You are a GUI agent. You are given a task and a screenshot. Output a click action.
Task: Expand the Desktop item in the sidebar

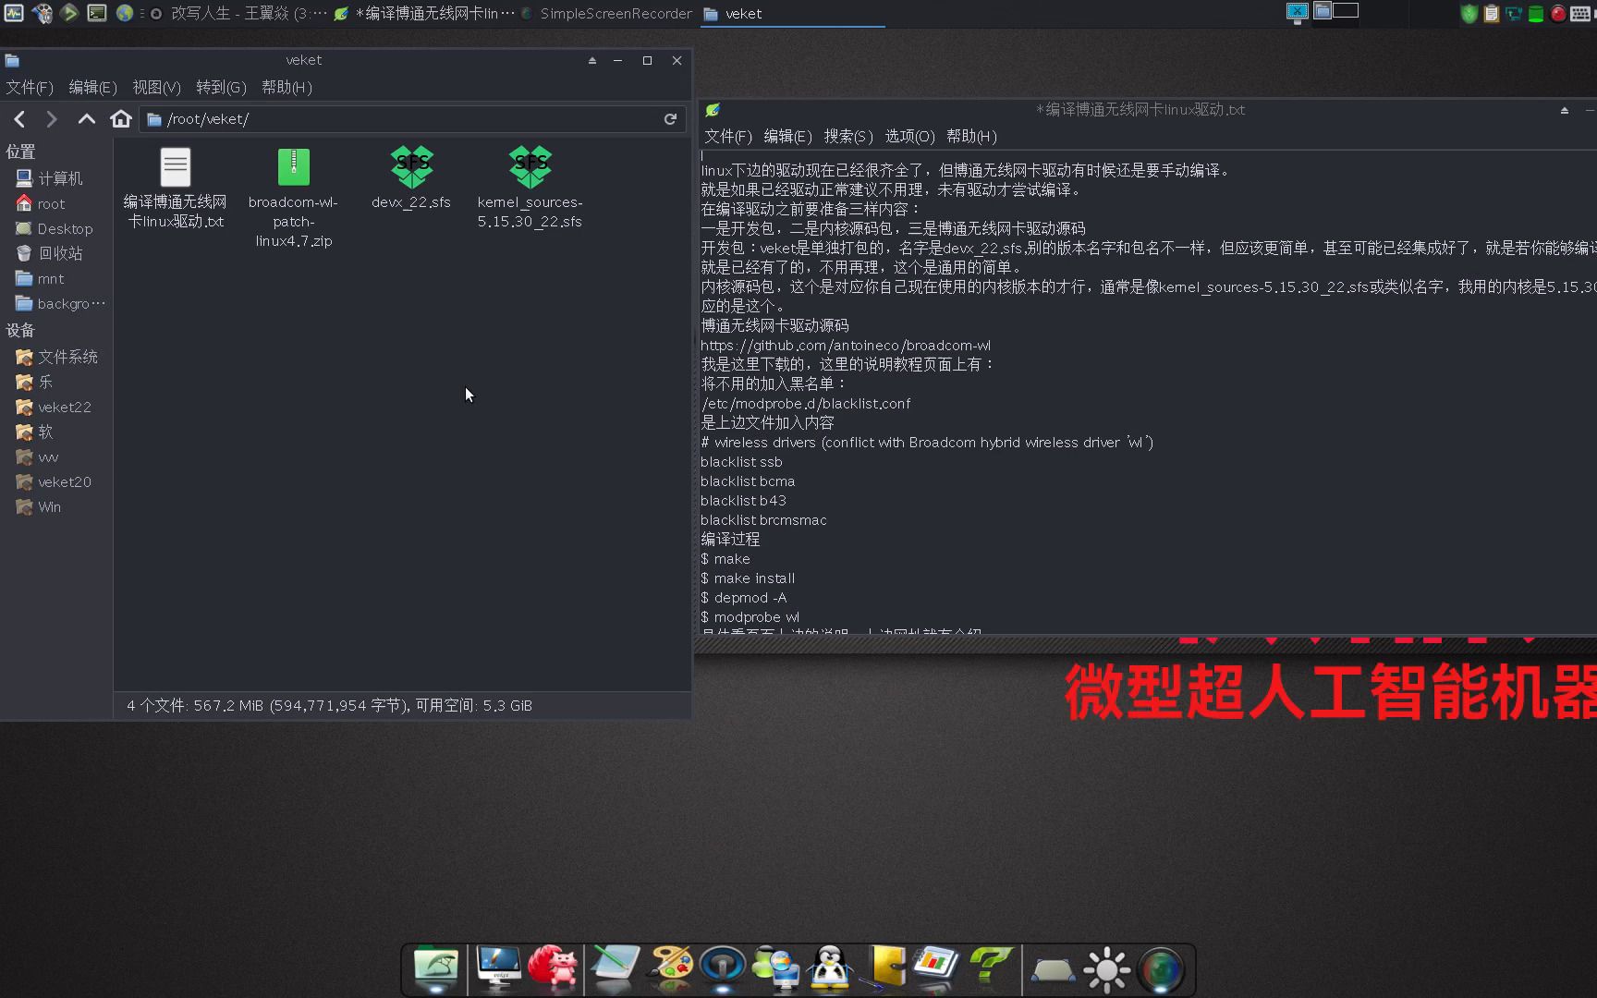65,228
